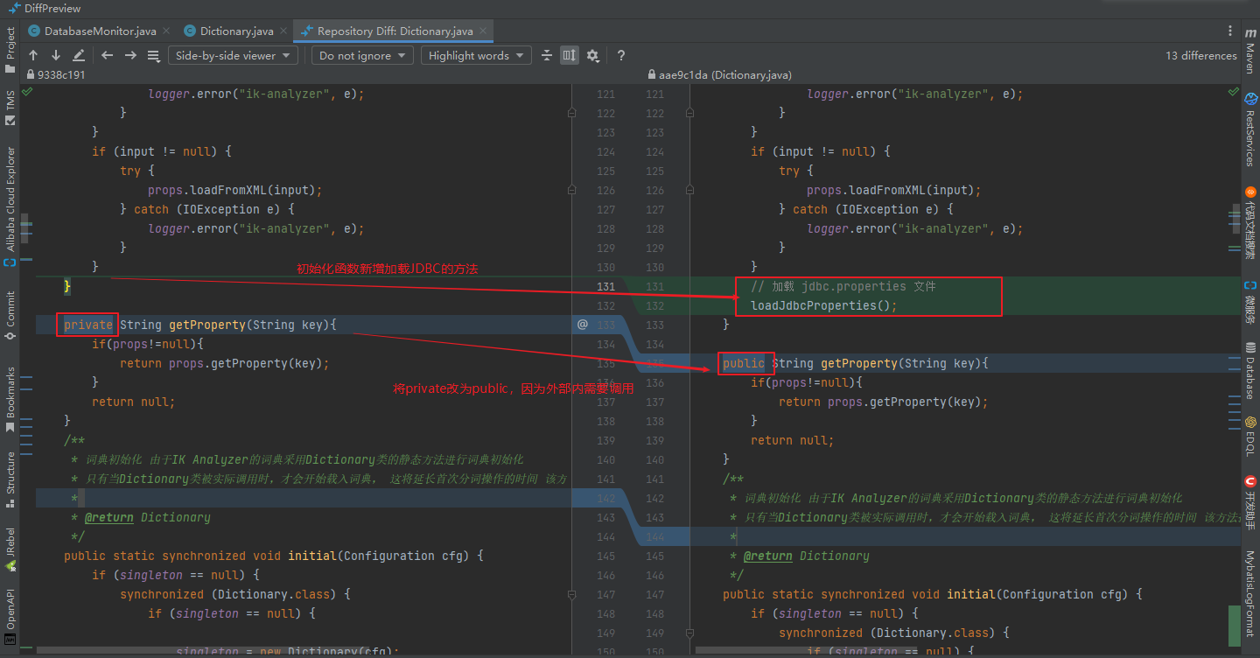1260x658 pixels.
Task: Open the Structure tool window
Action: click(x=10, y=480)
